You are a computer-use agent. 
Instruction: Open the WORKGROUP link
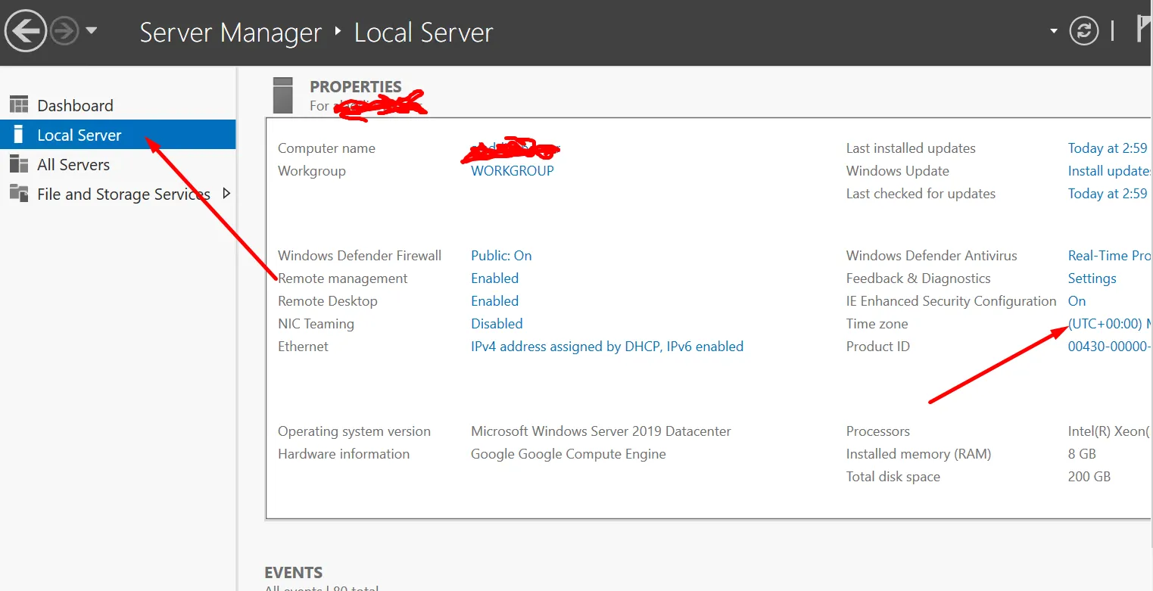(512, 171)
